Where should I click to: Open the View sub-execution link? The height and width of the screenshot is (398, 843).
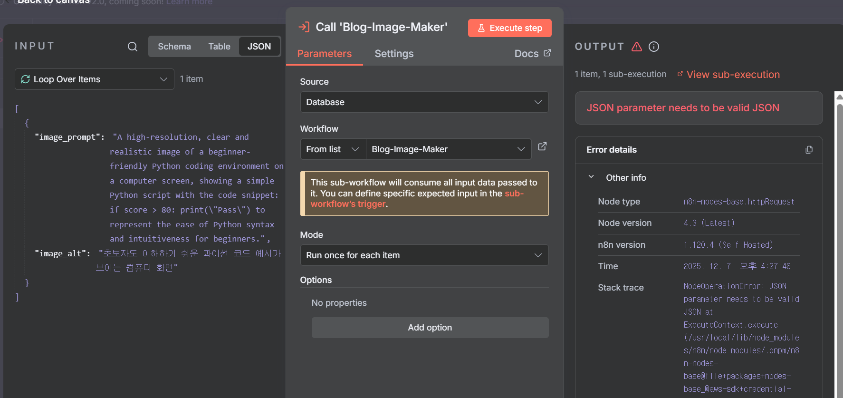click(x=732, y=75)
